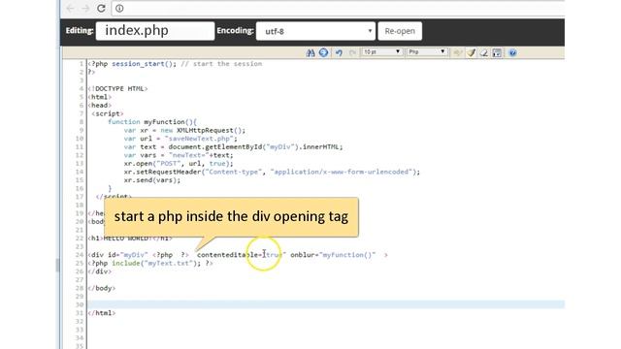621x349 pixels.
Task: Click 'XMLHttpRequest();' on line 9
Action: coord(211,130)
